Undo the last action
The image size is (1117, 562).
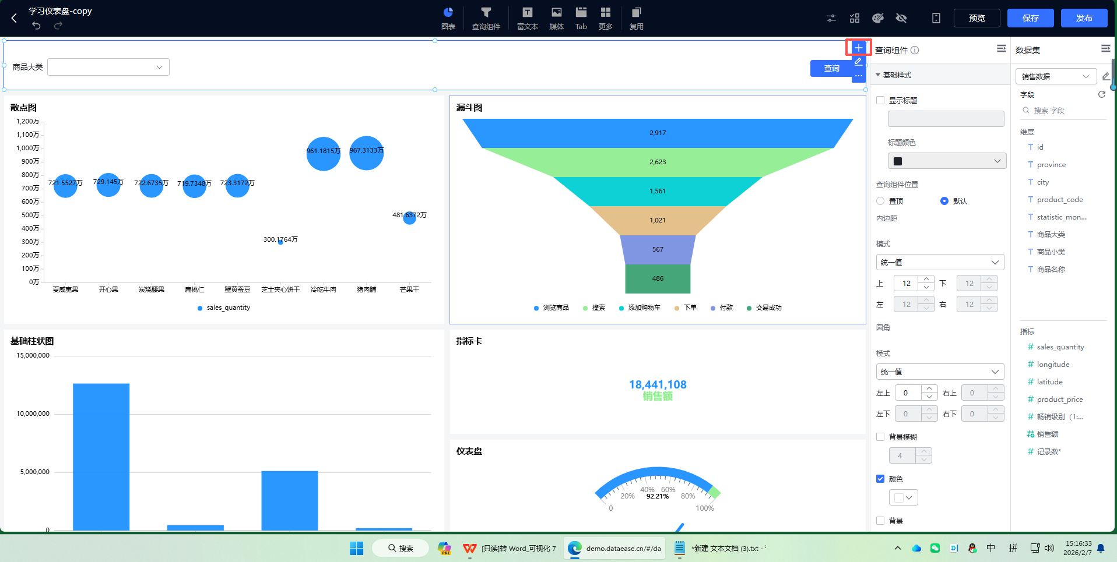pyautogui.click(x=36, y=26)
